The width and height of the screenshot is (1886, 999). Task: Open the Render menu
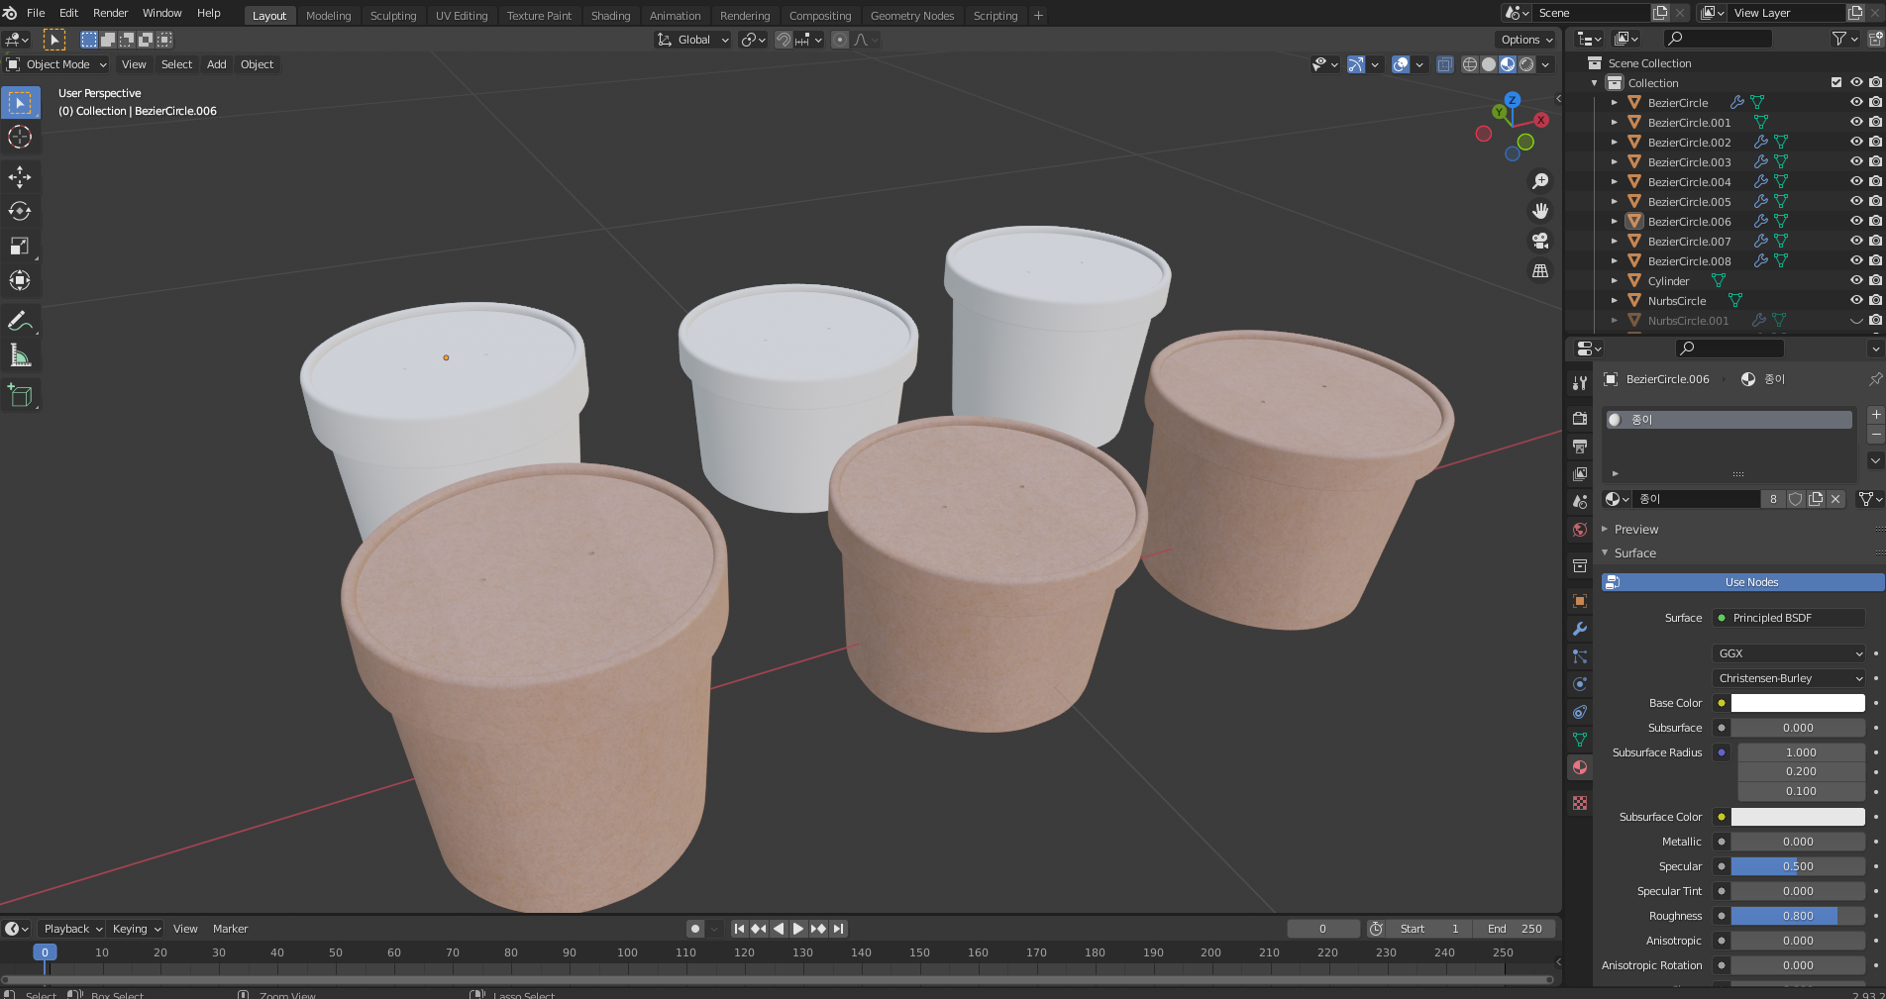click(110, 13)
